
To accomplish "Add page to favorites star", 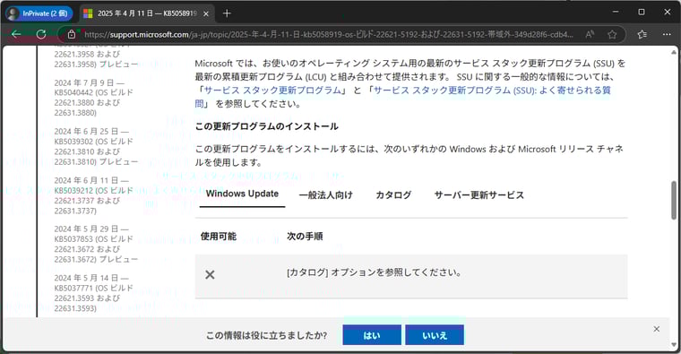I will point(612,34).
